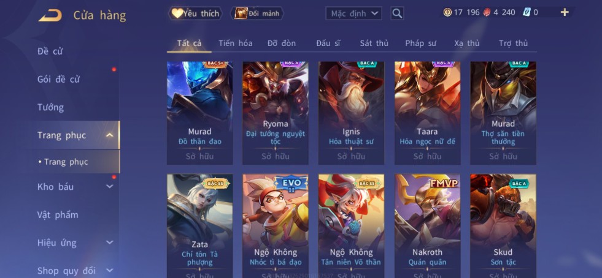The width and height of the screenshot is (602, 278).
Task: Tap the plus icon to add currency
Action: pyautogui.click(x=565, y=12)
